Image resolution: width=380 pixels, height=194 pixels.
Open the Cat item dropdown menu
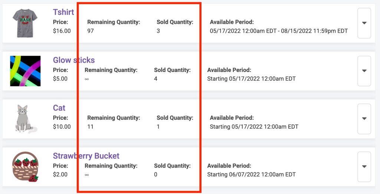click(x=364, y=119)
